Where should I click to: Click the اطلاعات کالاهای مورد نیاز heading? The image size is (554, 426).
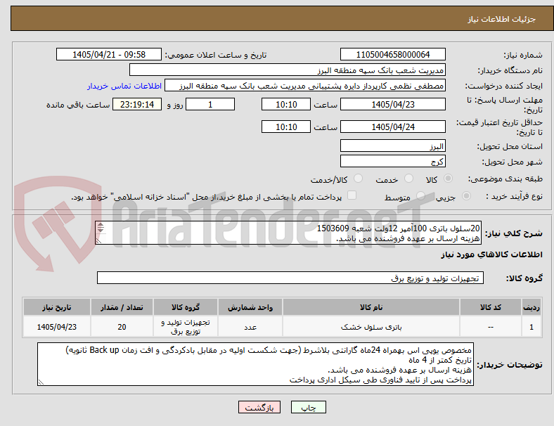coord(491,254)
